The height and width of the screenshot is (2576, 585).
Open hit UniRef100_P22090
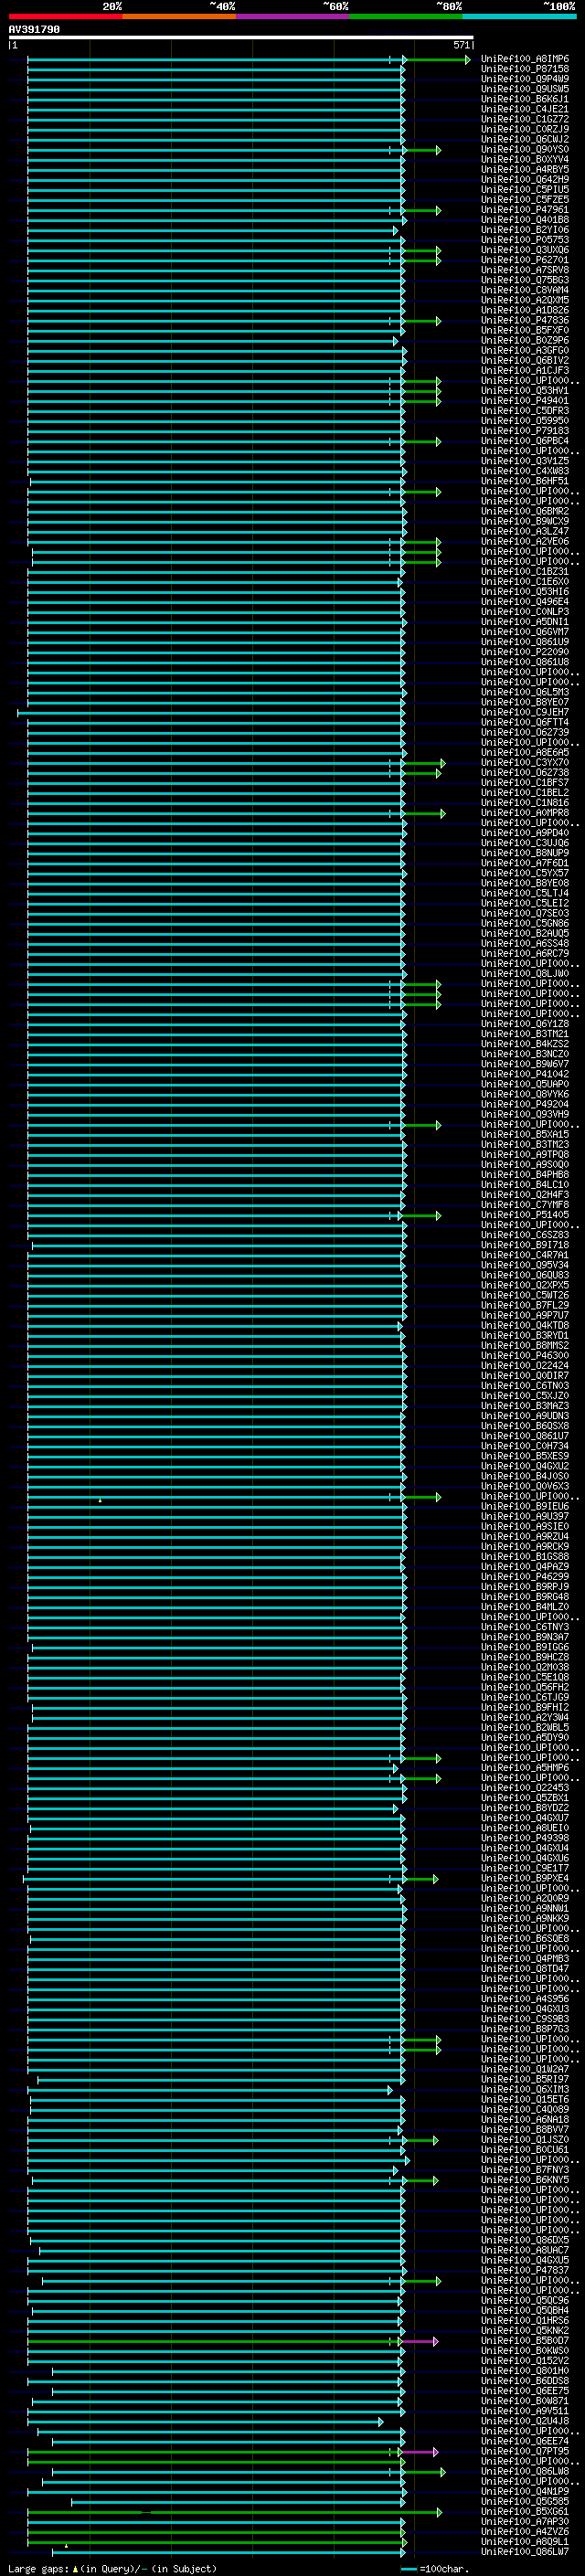(x=525, y=652)
